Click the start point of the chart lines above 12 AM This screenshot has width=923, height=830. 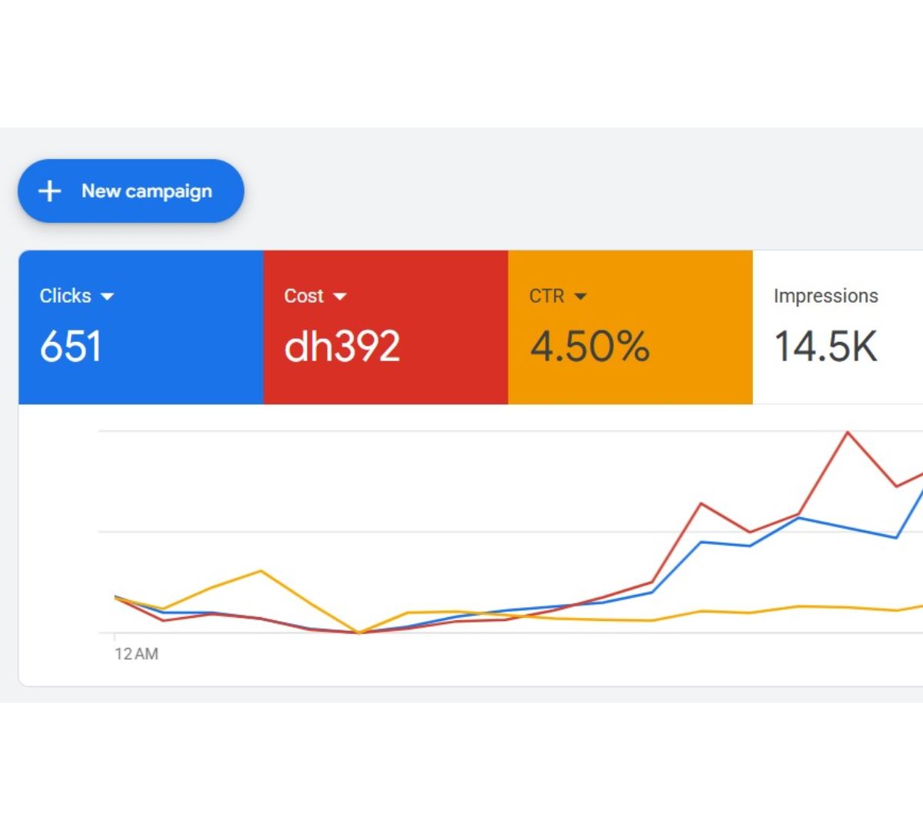[115, 597]
